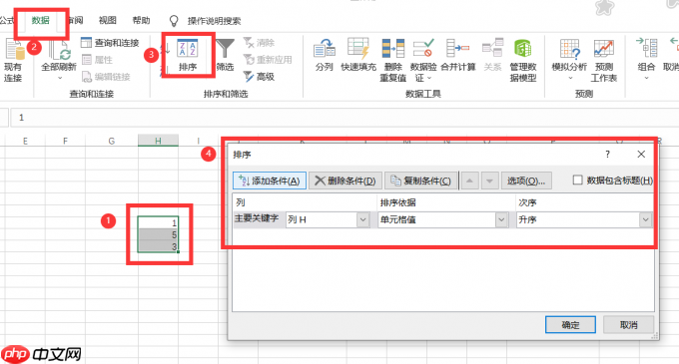This screenshot has width=679, height=364.
Task: Expand the 全部刷新 dropdown arrow
Action: 60,78
